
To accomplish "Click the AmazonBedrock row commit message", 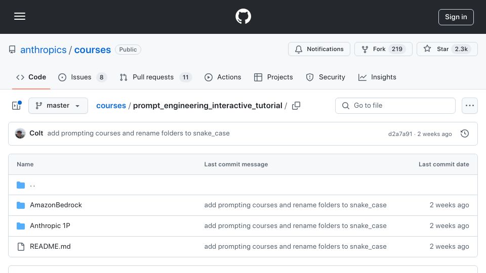I will point(295,205).
